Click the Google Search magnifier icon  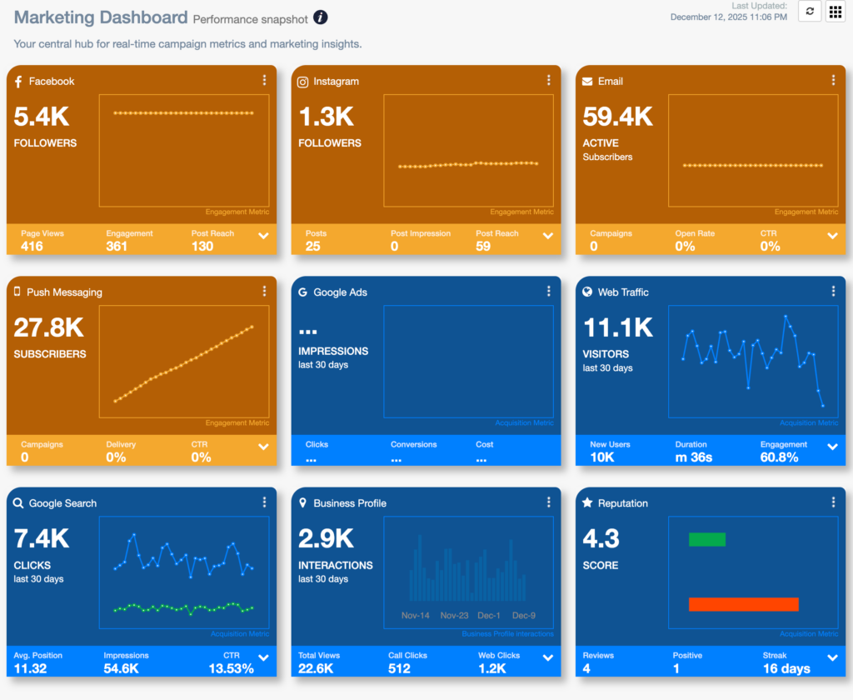(18, 503)
